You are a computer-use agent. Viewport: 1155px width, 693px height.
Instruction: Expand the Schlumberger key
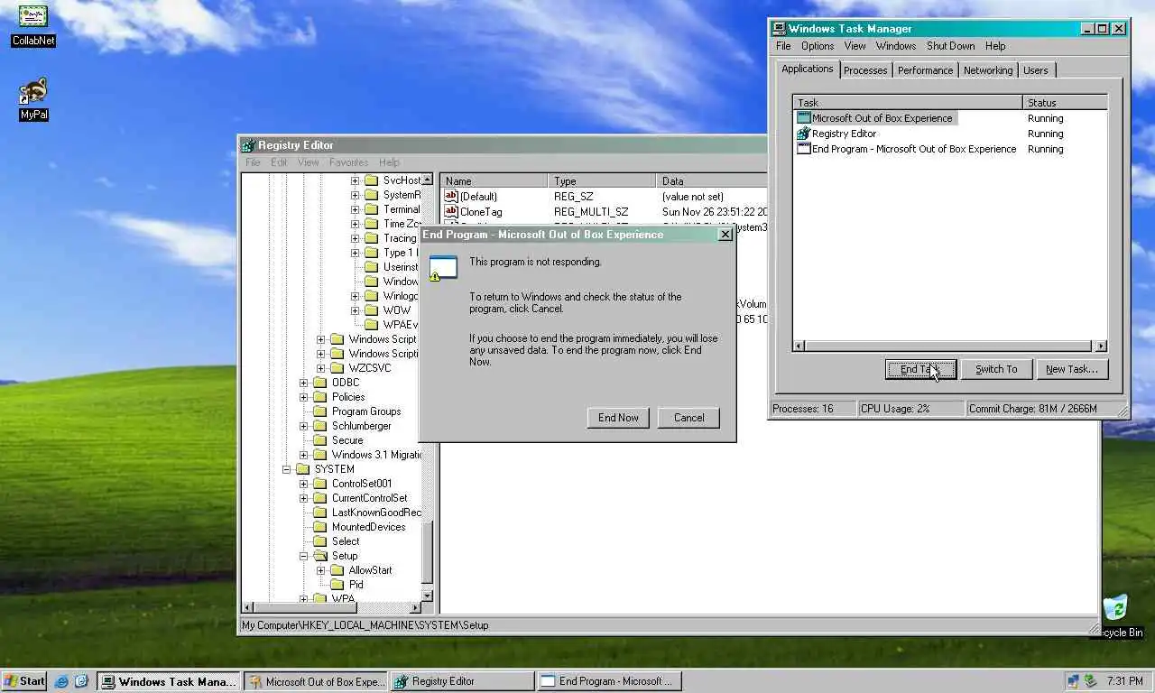[x=304, y=426]
